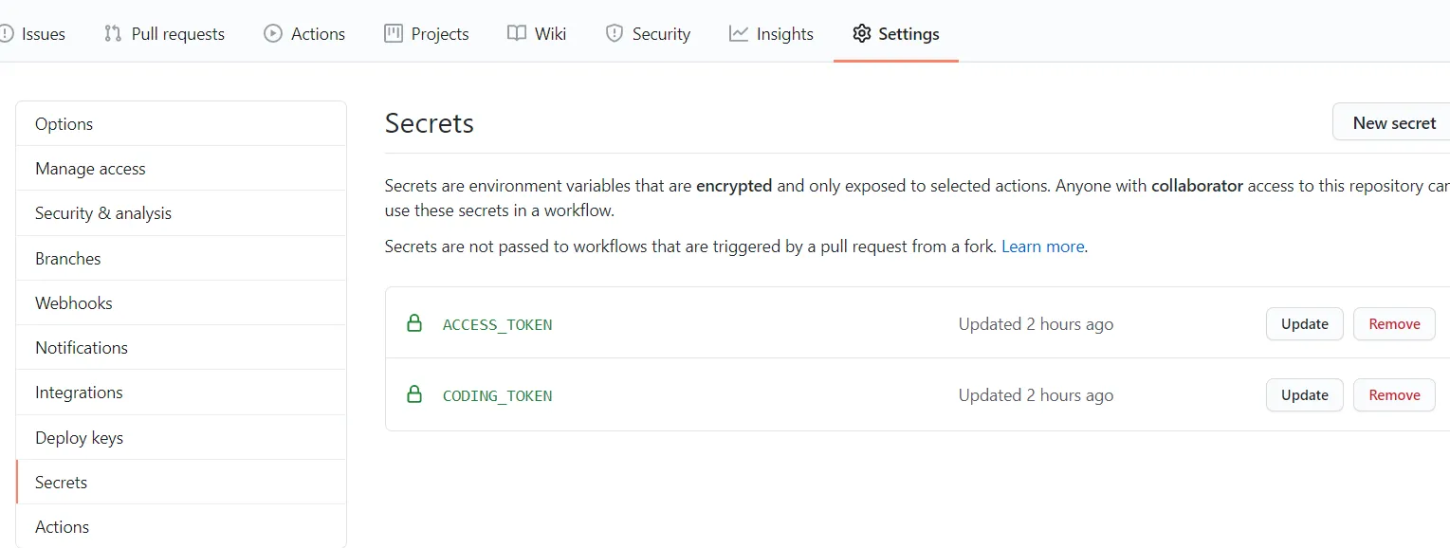Update the ACCESS_TOKEN secret
Image resolution: width=1450 pixels, height=548 pixels.
click(x=1304, y=324)
